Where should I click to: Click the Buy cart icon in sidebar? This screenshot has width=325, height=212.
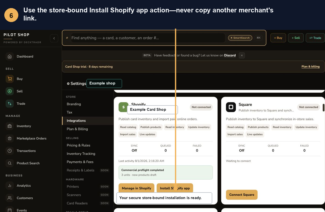(x=10, y=79)
